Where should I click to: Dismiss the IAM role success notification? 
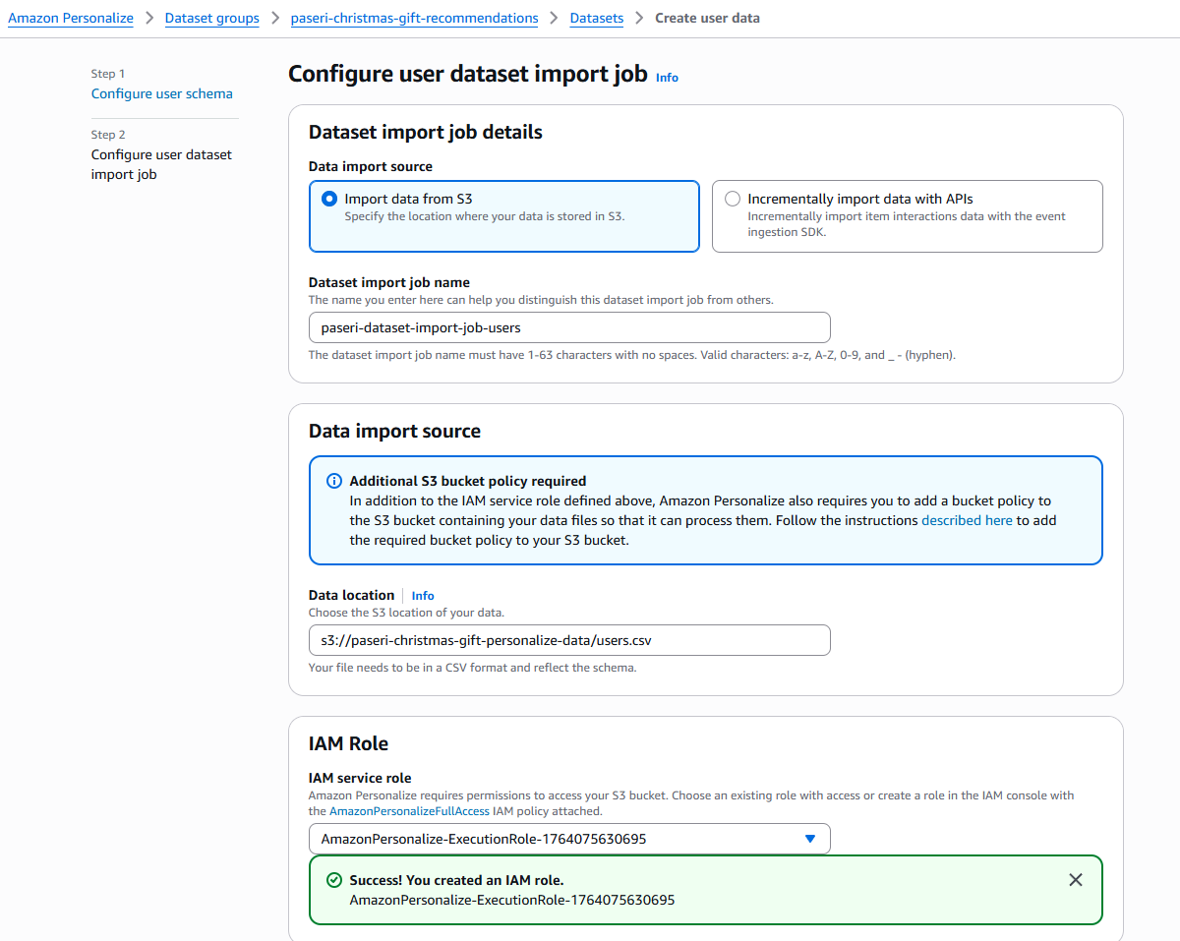[1075, 880]
